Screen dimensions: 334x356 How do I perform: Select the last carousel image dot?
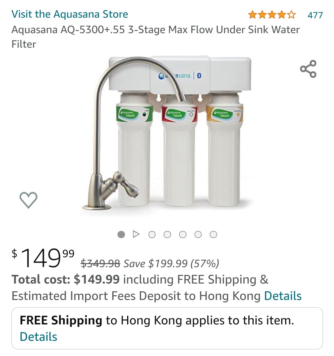[213, 234]
